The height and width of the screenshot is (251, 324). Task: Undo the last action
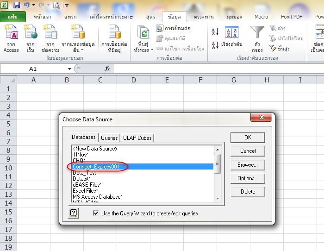(26, 5)
